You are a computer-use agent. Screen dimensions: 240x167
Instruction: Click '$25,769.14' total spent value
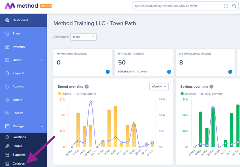pos(125,72)
